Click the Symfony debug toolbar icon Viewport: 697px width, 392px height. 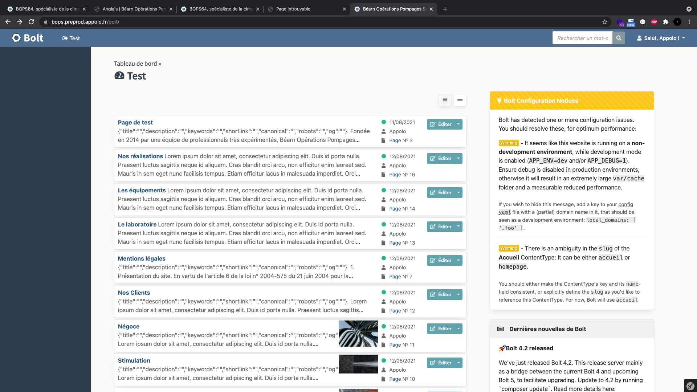pos(690,386)
